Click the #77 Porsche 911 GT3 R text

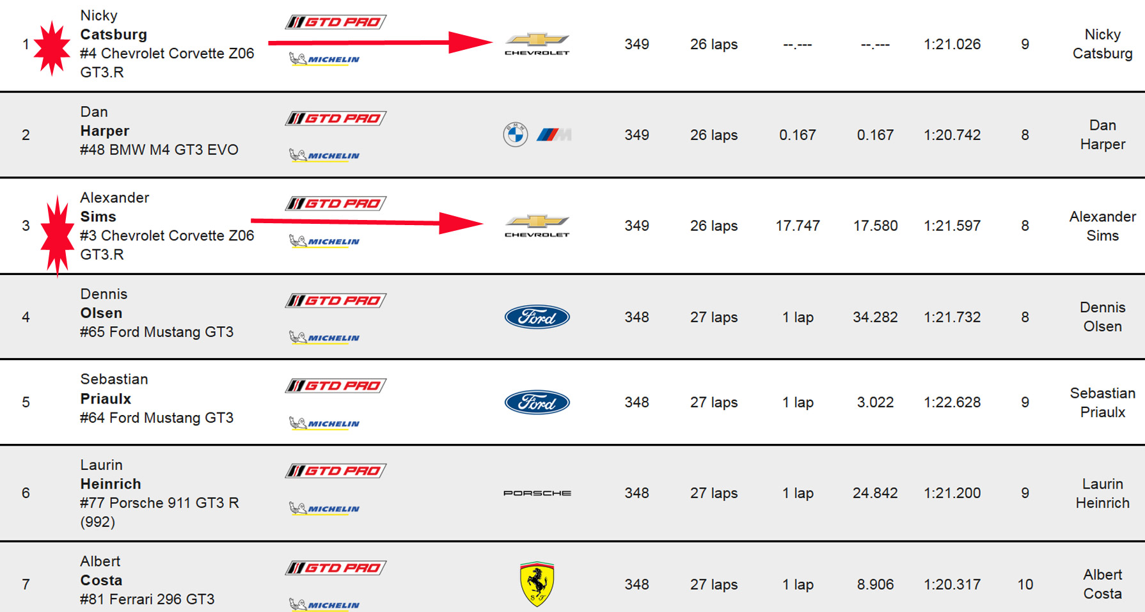coord(159,503)
